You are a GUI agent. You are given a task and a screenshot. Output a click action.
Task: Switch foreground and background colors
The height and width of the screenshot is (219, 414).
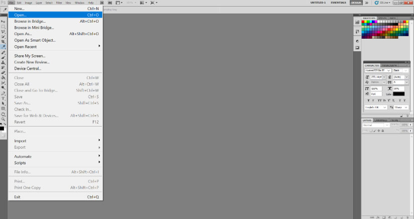[5, 124]
